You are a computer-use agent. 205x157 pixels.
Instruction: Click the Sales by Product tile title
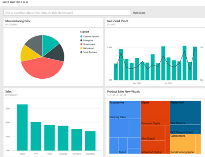[x=9, y=92]
